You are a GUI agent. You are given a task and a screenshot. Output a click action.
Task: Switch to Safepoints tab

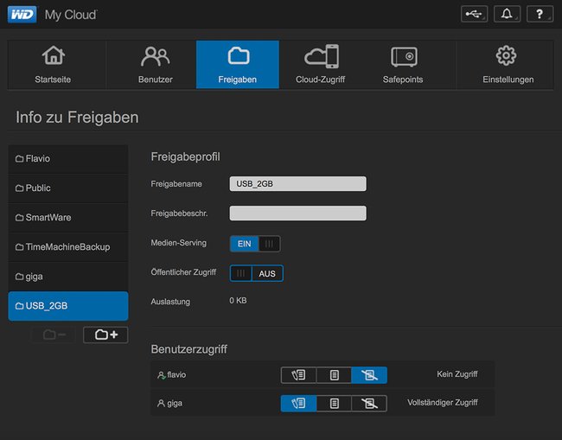pos(403,65)
